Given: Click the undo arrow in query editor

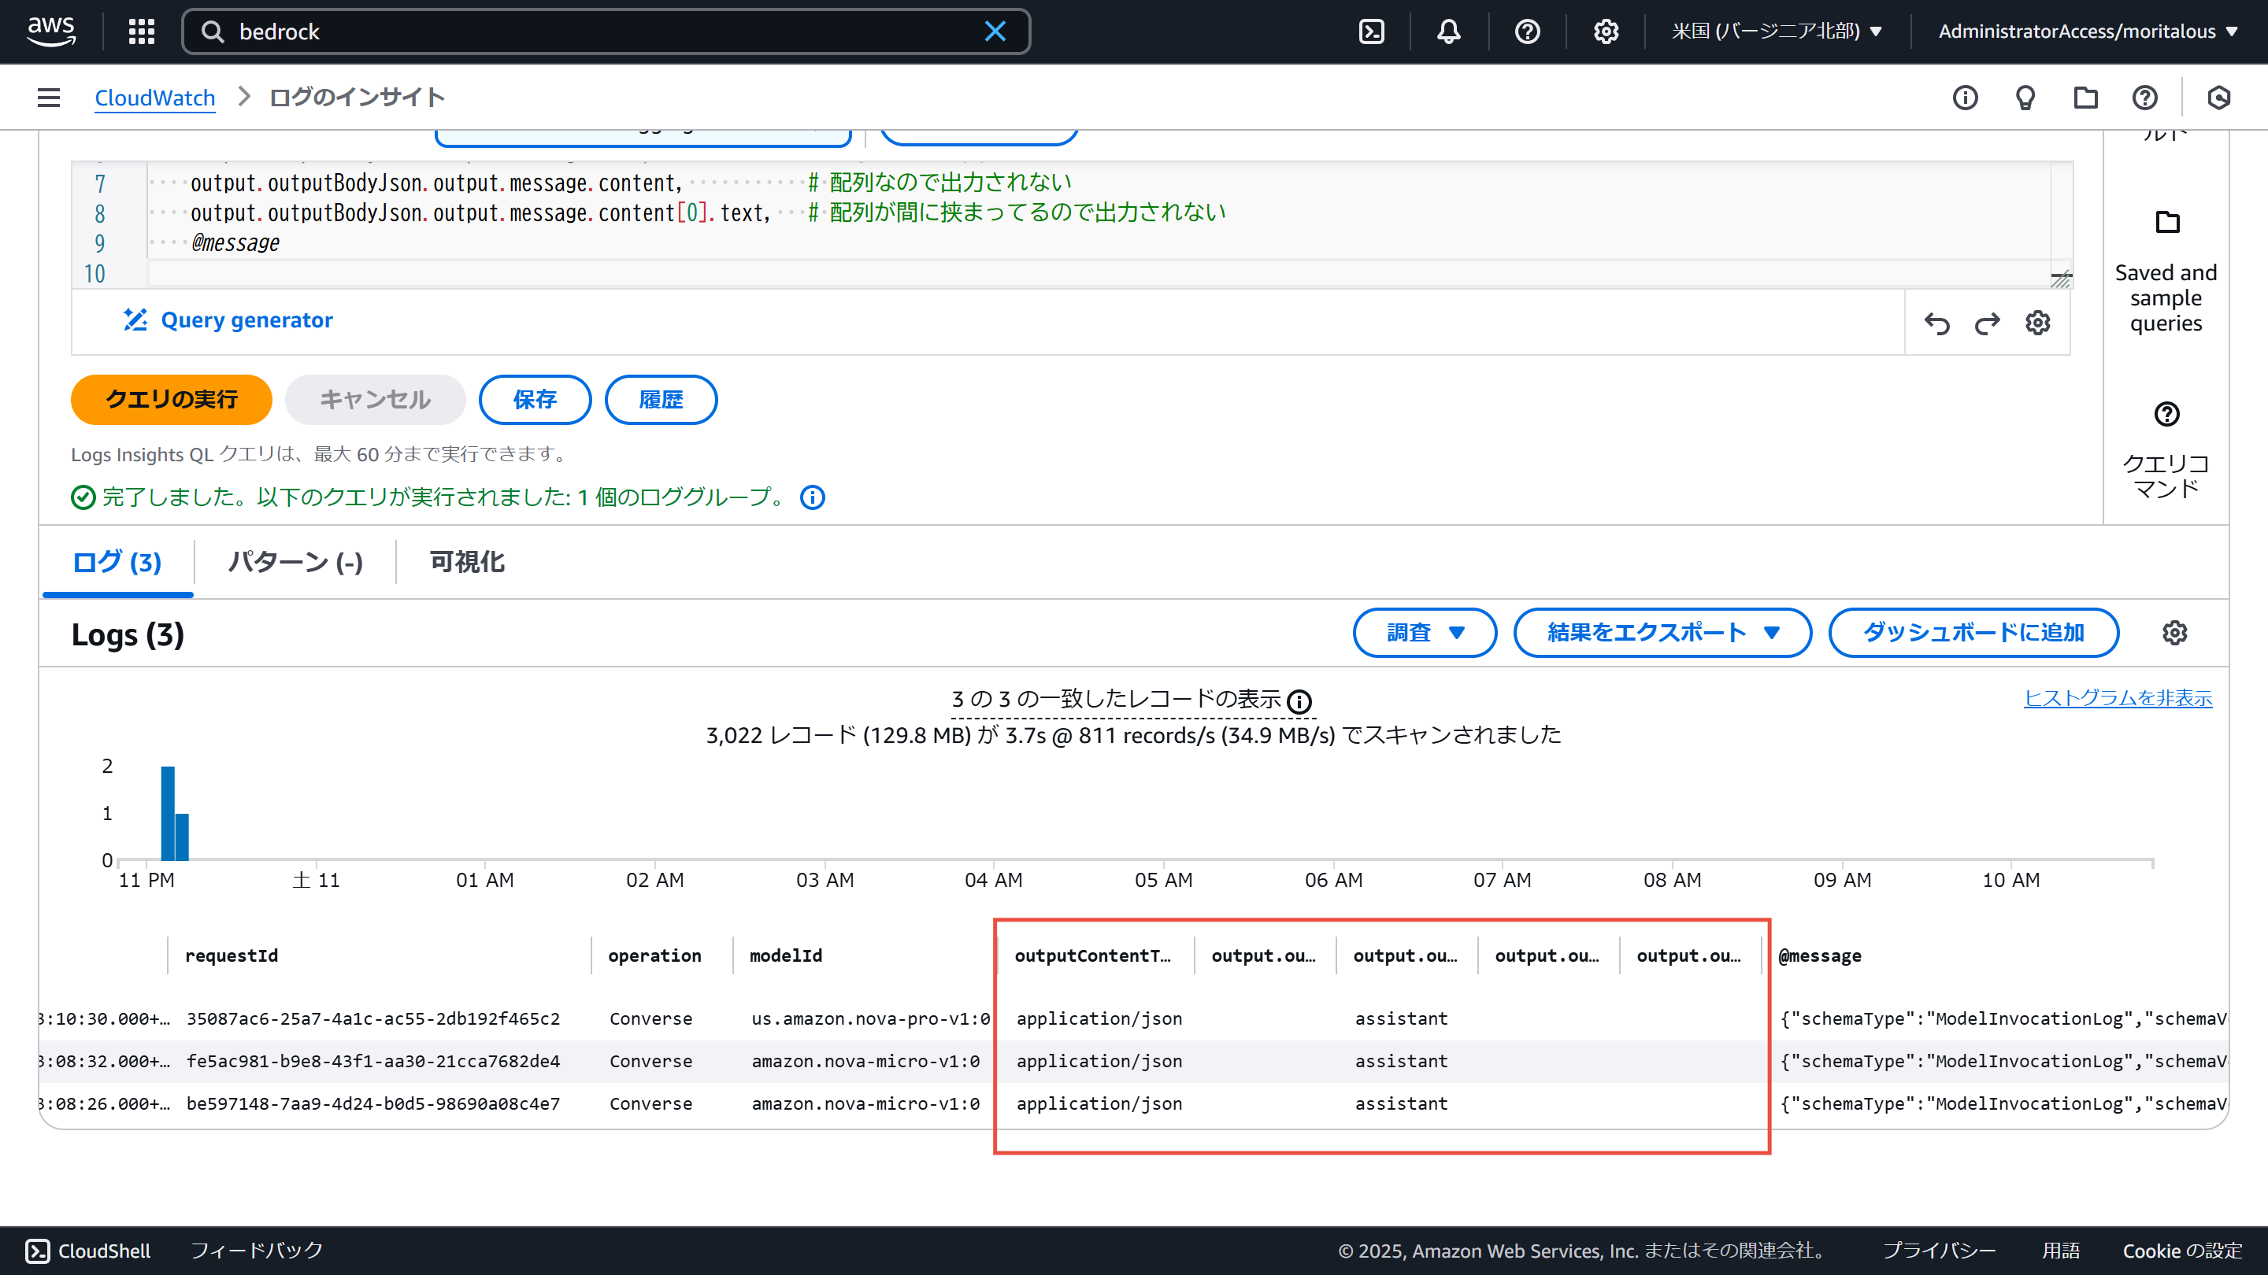Looking at the screenshot, I should pos(1936,323).
